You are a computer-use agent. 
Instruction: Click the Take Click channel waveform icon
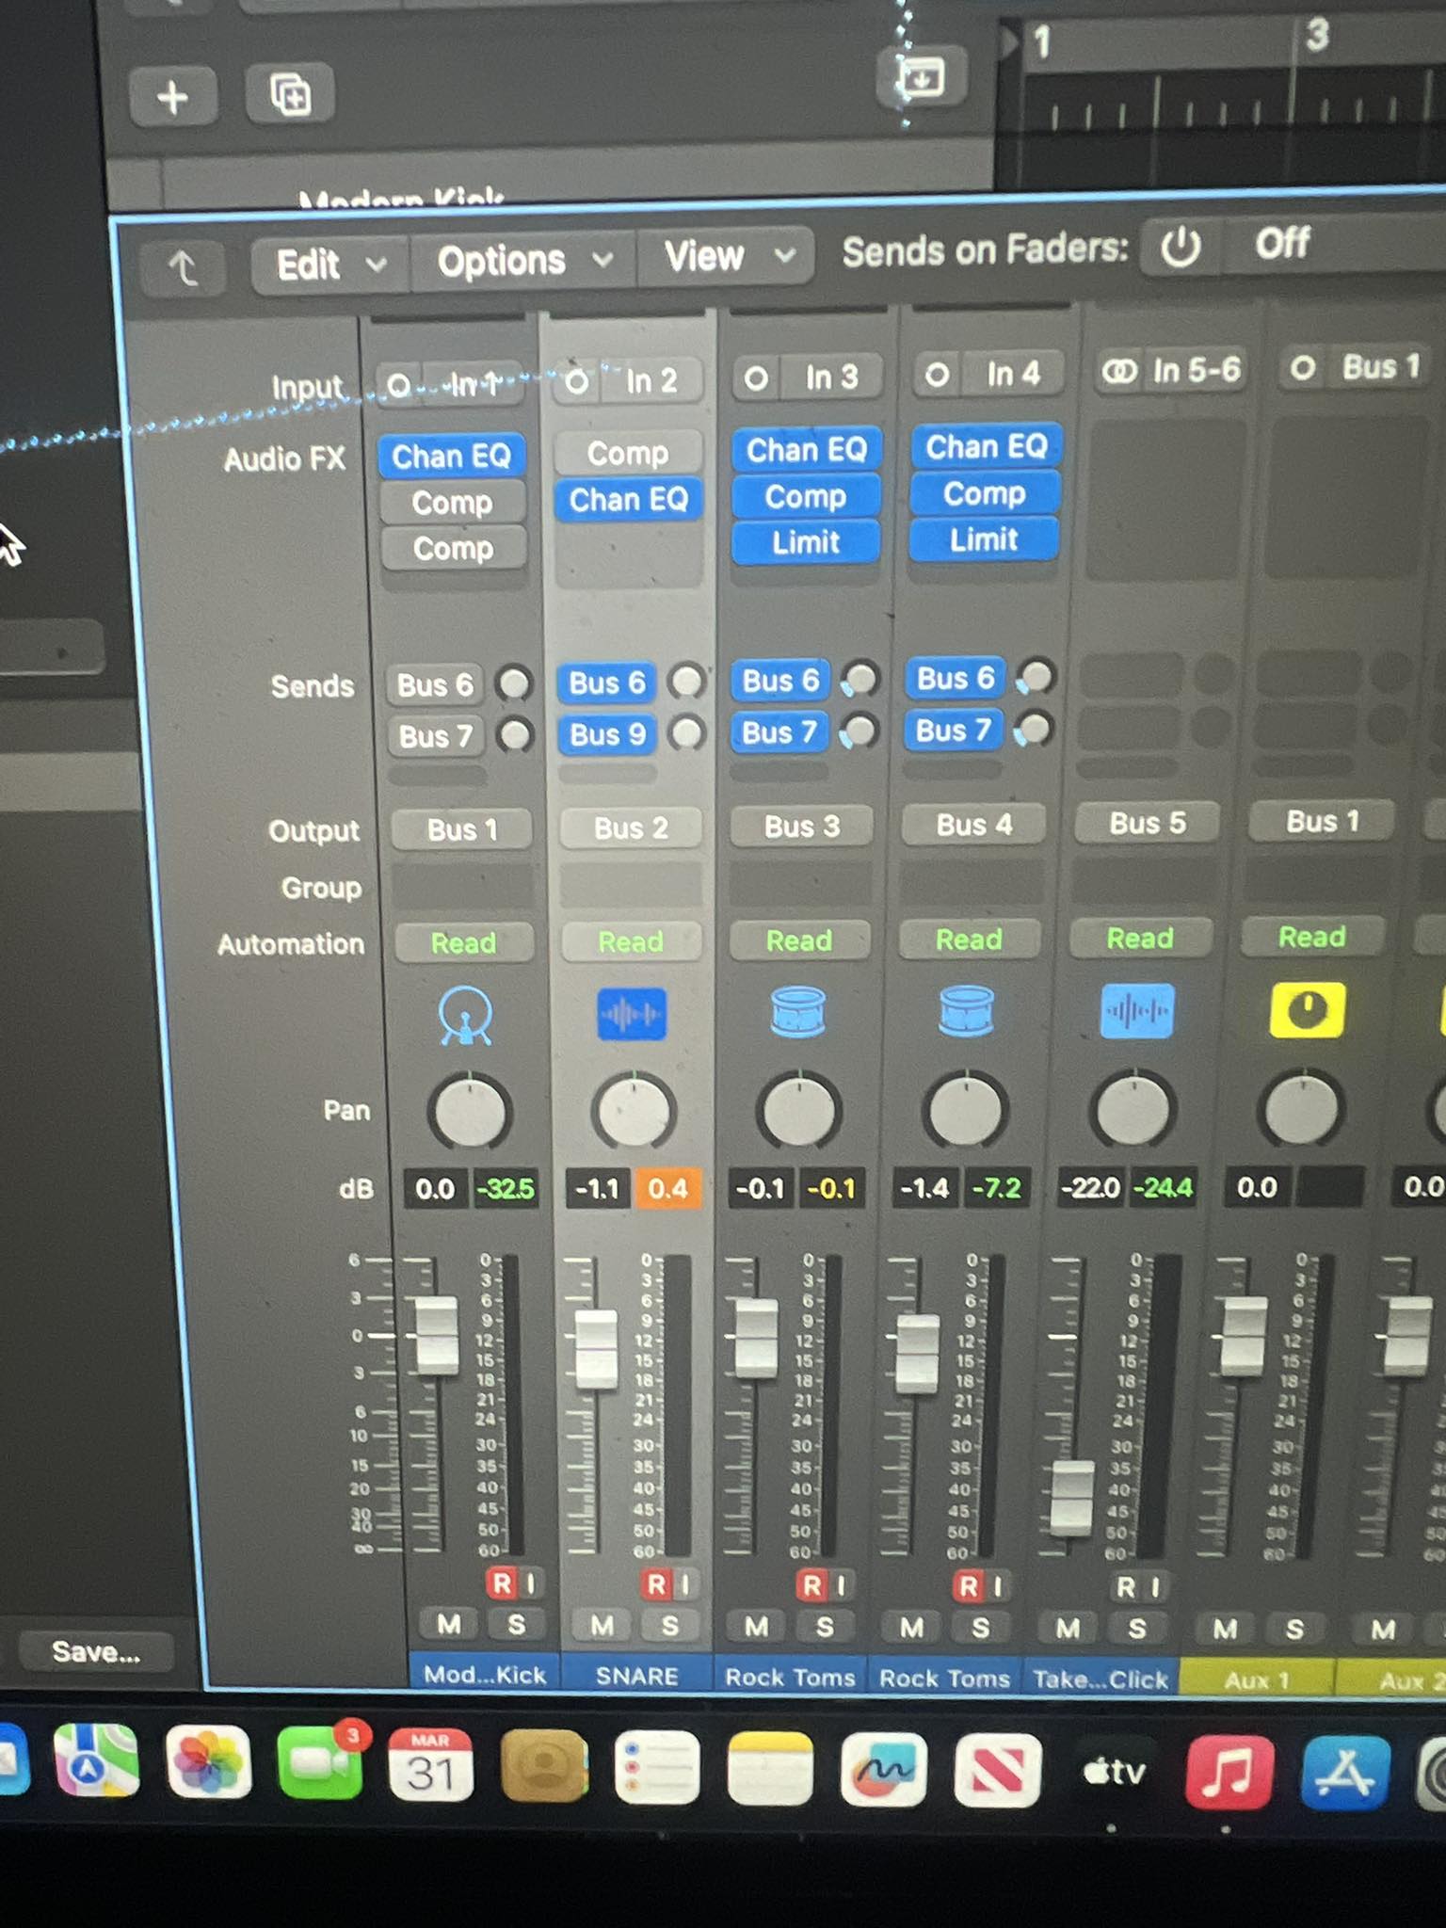tap(1136, 1011)
